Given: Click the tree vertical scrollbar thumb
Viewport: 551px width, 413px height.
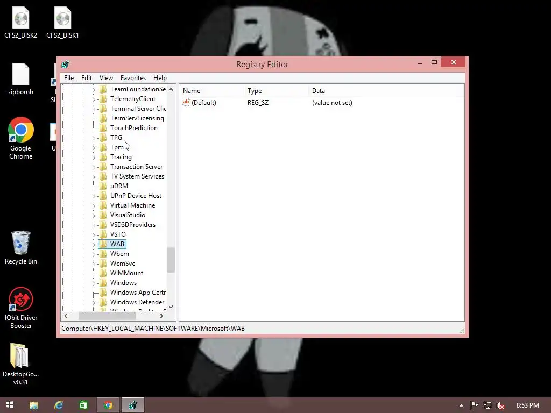Looking at the screenshot, I should 171,260.
